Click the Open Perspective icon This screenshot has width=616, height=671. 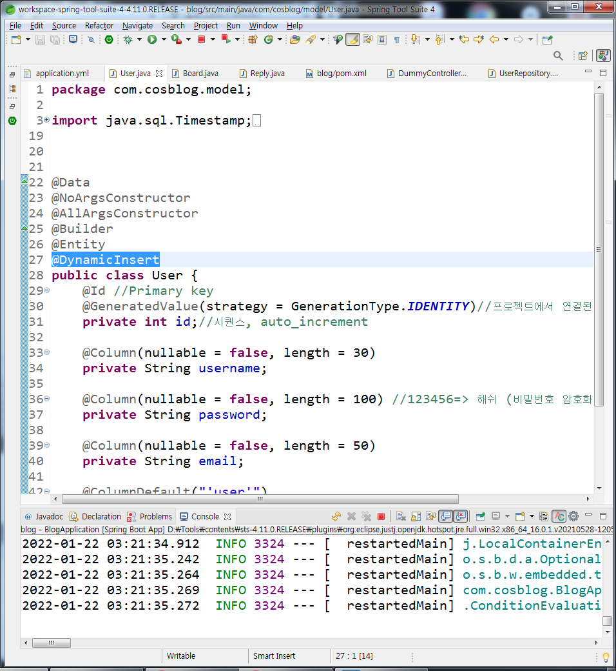click(x=582, y=55)
